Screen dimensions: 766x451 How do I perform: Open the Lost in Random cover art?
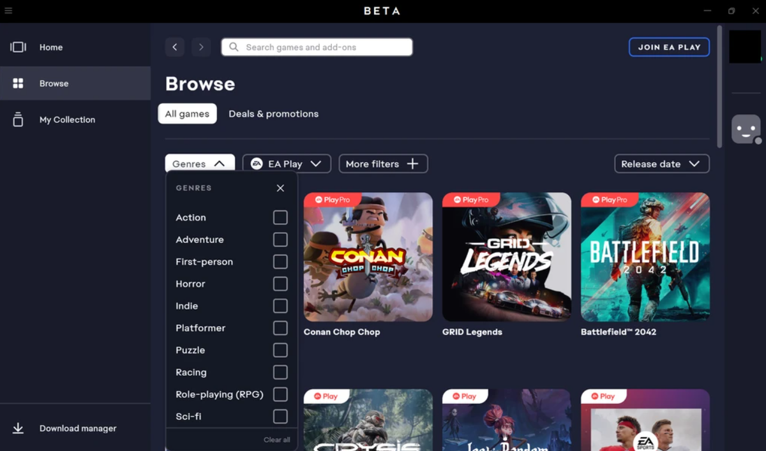tap(507, 420)
